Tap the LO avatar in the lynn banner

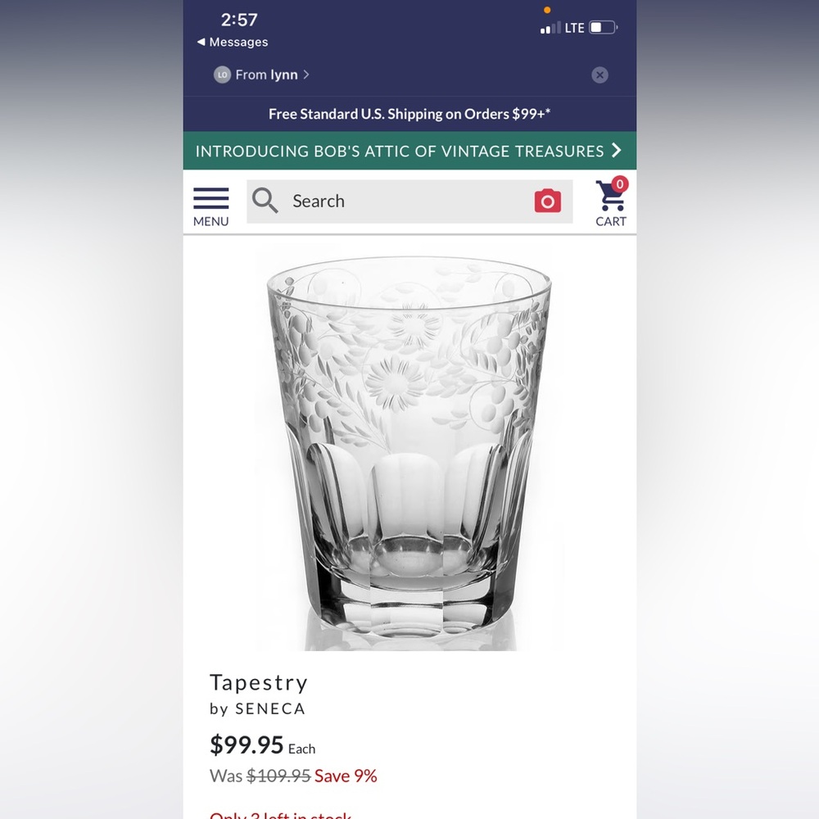(x=221, y=75)
